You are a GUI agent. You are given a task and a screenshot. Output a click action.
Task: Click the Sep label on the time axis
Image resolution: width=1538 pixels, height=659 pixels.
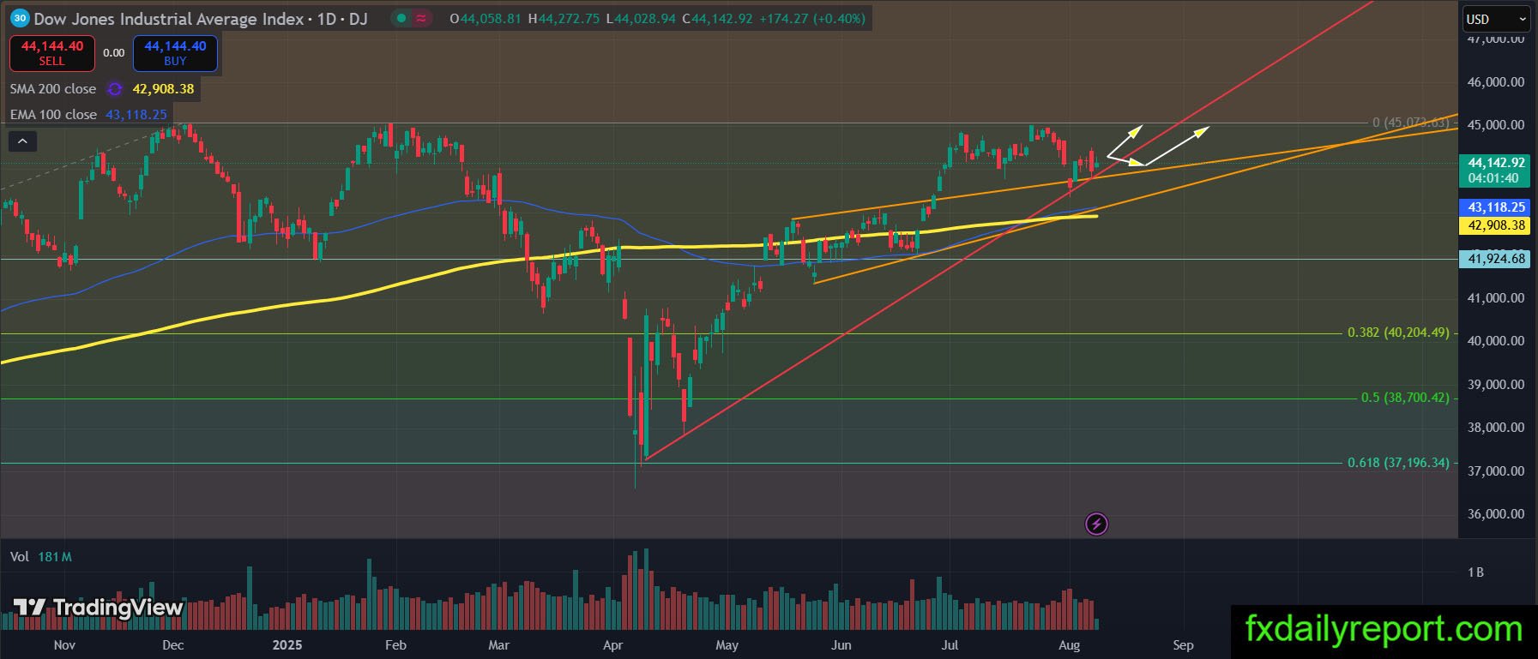pyautogui.click(x=1183, y=645)
